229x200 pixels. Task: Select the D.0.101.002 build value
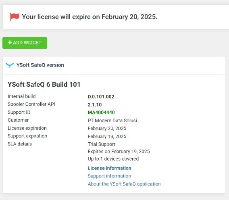click(x=101, y=97)
